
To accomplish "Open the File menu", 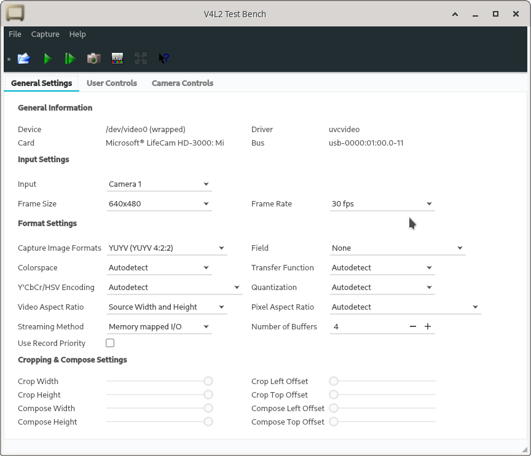I will (15, 34).
